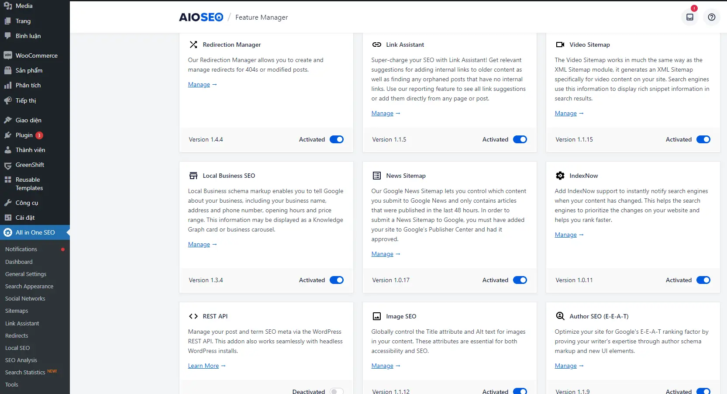This screenshot has width=727, height=394.
Task: Click the Version 1.4.4 text
Action: click(206, 139)
